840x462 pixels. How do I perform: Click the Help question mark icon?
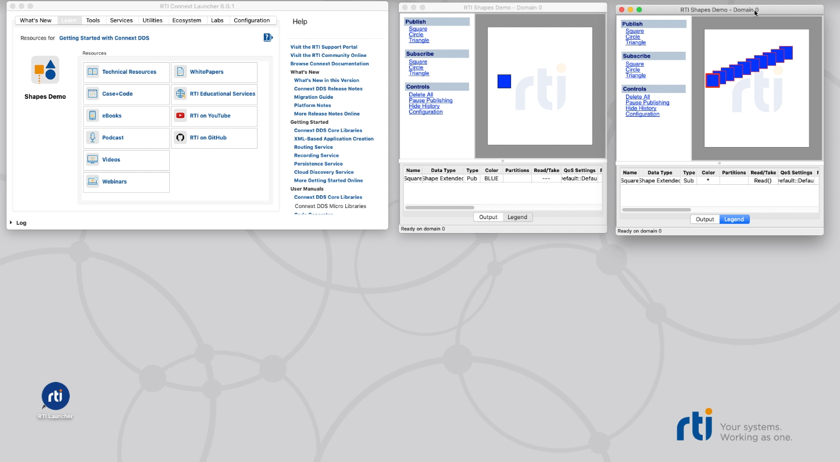point(267,37)
